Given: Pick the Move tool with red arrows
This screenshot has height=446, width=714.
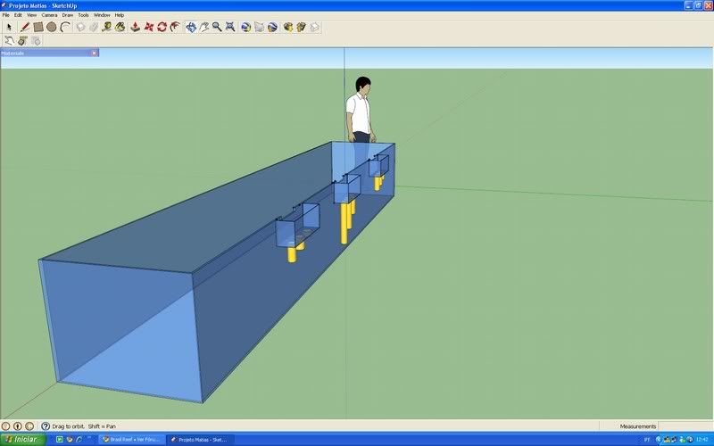Looking at the screenshot, I should coord(149,28).
